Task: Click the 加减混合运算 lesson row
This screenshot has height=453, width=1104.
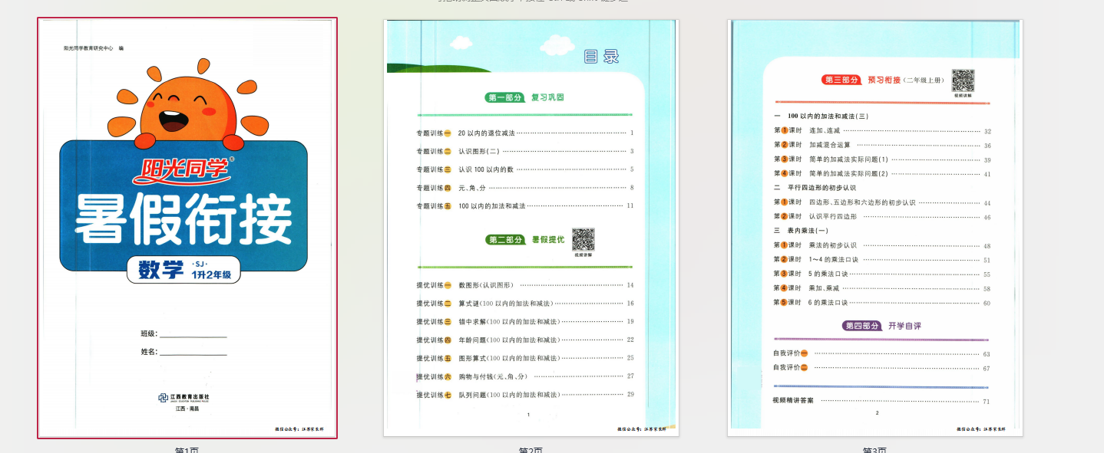Action: pyautogui.click(x=882, y=145)
